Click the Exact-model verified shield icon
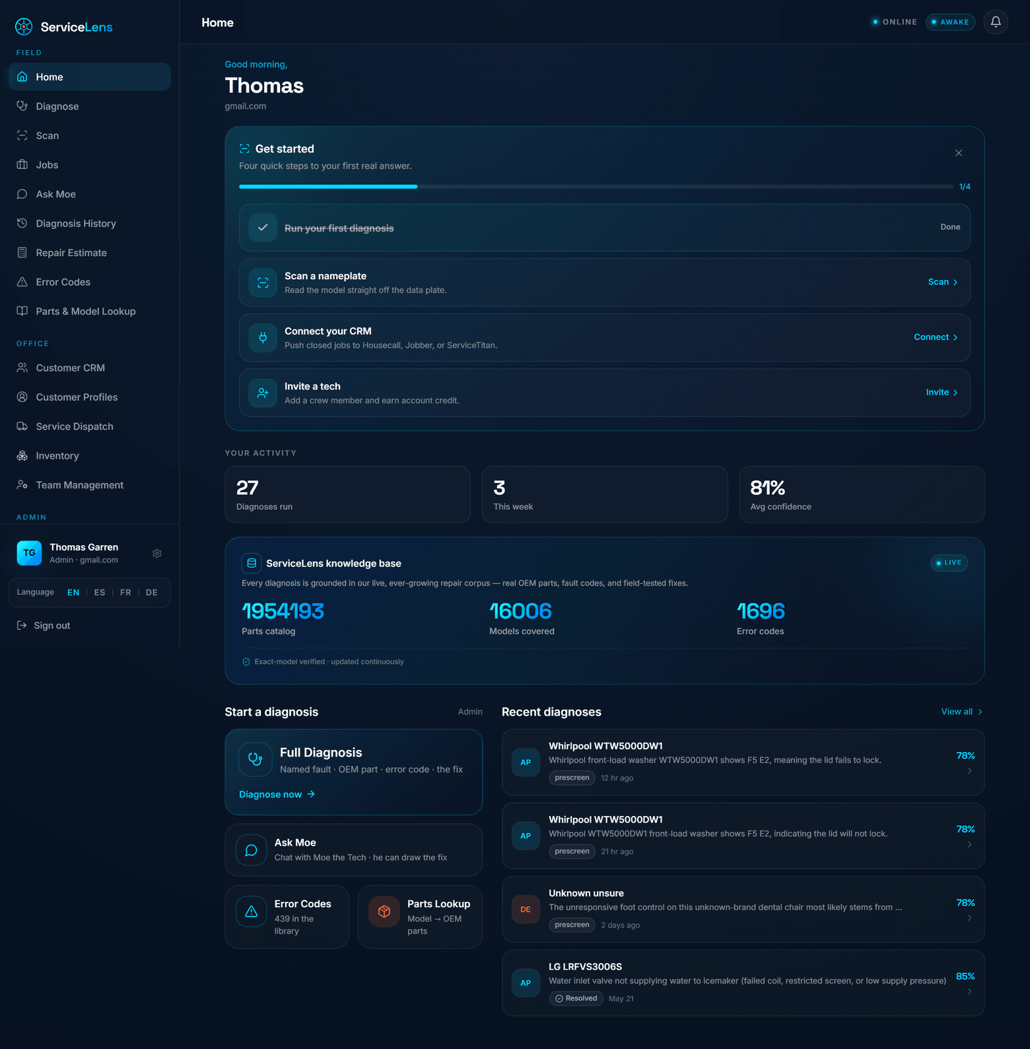The height and width of the screenshot is (1049, 1030). 246,661
